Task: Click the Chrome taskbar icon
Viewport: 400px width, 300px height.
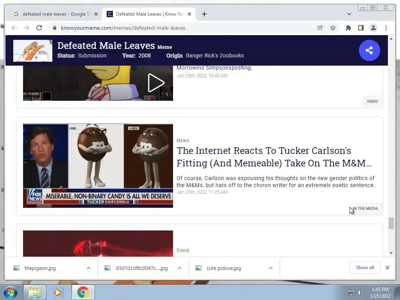Action: 83,292
